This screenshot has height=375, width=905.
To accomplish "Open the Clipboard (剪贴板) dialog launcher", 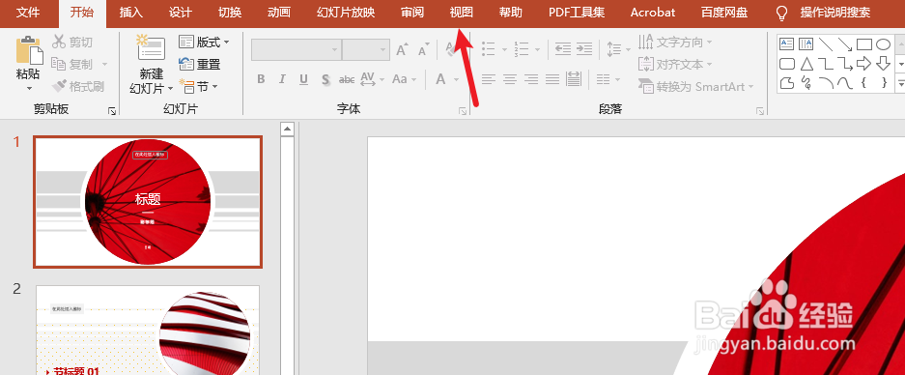I will pyautogui.click(x=112, y=111).
